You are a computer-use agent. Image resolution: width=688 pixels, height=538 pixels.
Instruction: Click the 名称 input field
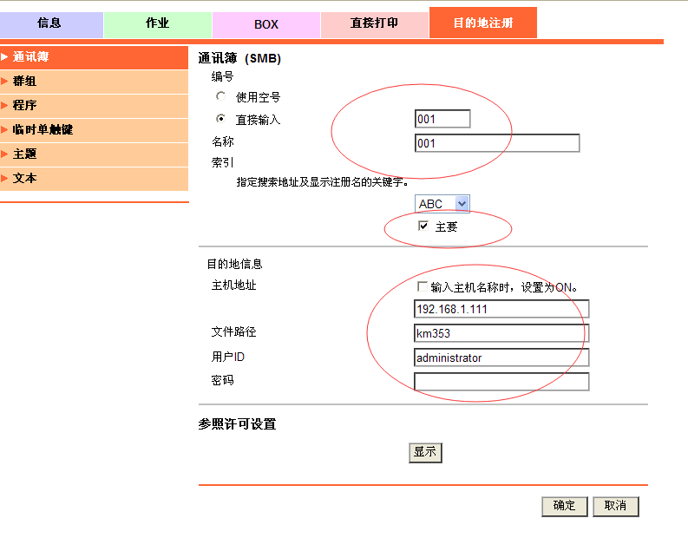pos(496,143)
